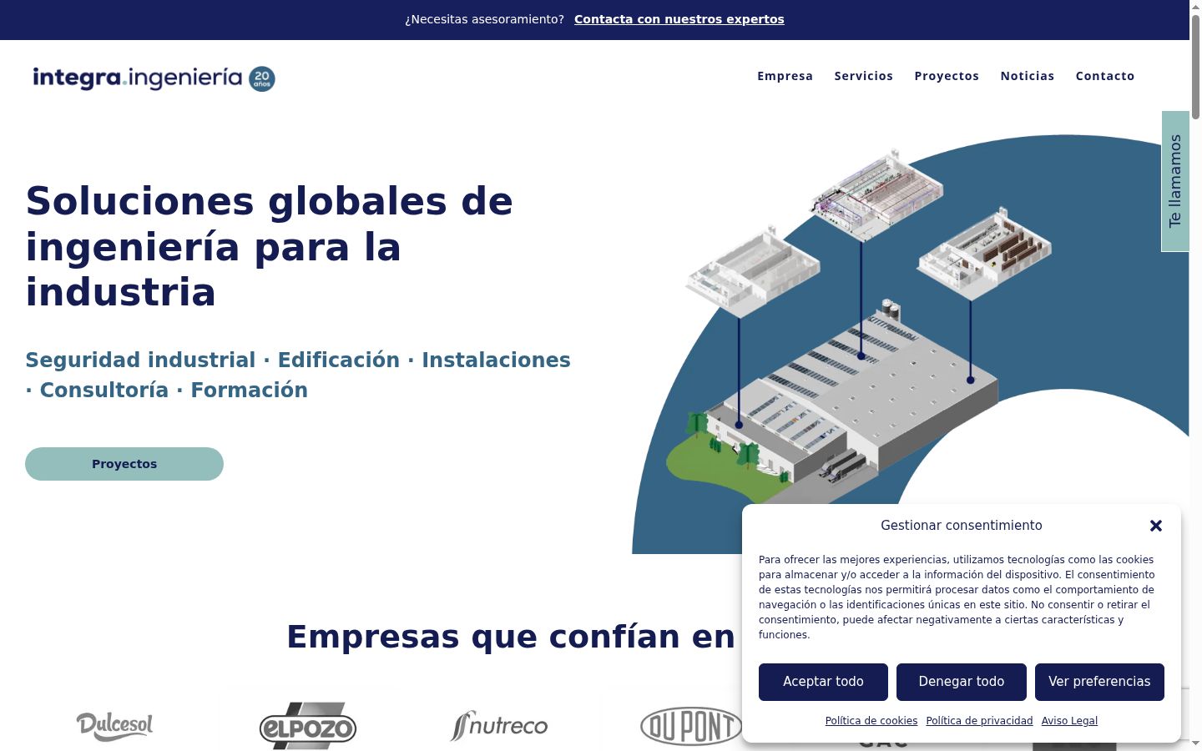
Task: Follow the 'Contacta con nuestros expertos' link
Action: 679,19
